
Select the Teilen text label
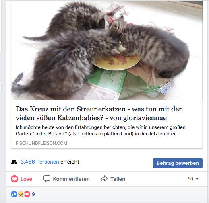pyautogui.click(x=118, y=179)
